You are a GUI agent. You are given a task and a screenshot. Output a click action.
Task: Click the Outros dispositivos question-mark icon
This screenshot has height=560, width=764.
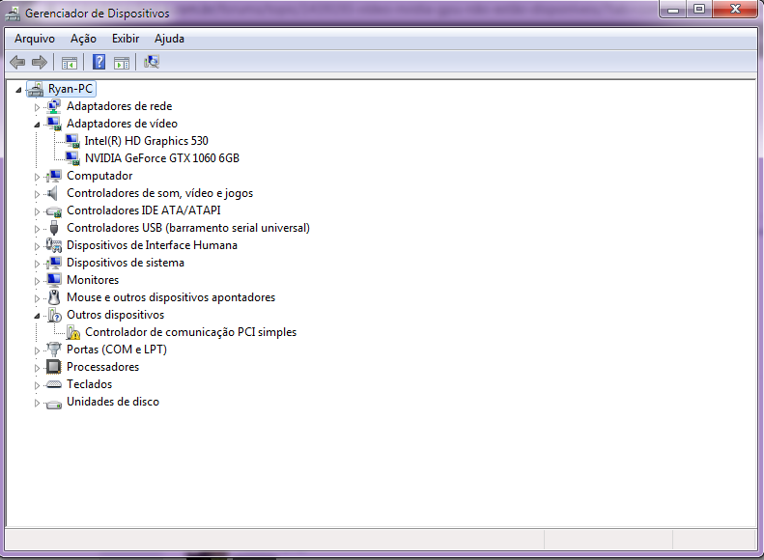click(x=54, y=315)
